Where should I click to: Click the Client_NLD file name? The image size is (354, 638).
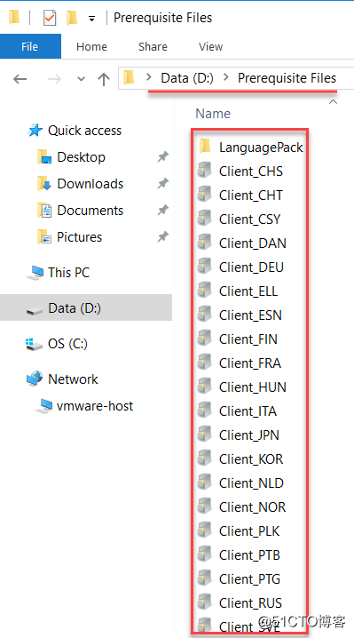coord(251,483)
